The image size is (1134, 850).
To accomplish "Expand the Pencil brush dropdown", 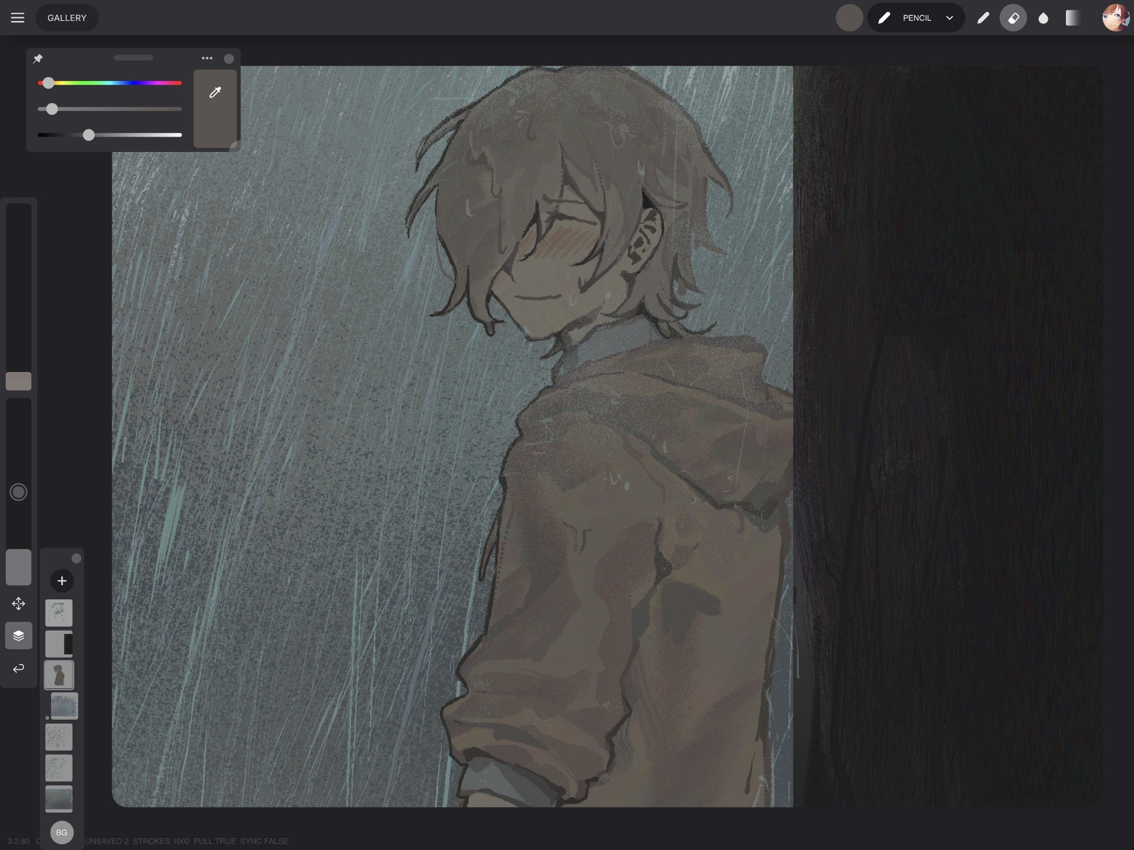I will coord(950,18).
